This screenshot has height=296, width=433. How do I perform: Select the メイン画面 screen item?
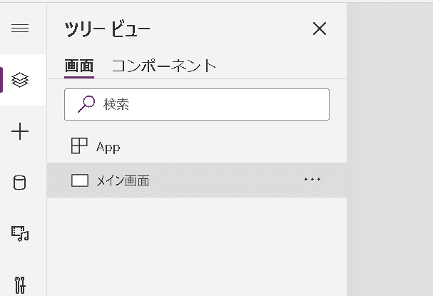click(197, 180)
